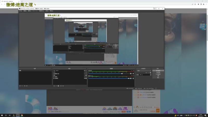Open Task View on the taskbar
Viewport: 208px width, 117px height.
coord(10,115)
